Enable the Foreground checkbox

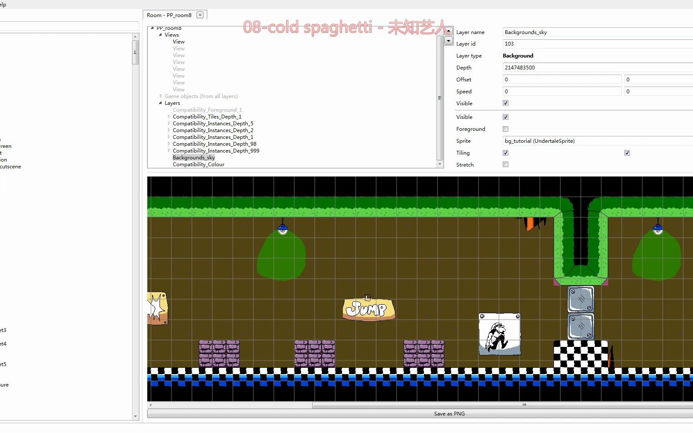[505, 129]
